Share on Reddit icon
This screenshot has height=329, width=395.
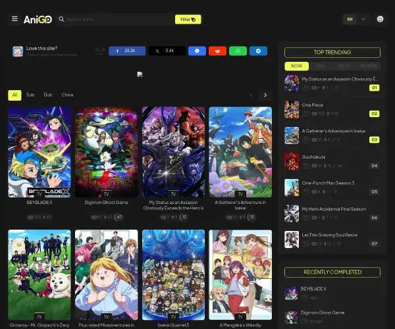tap(217, 51)
